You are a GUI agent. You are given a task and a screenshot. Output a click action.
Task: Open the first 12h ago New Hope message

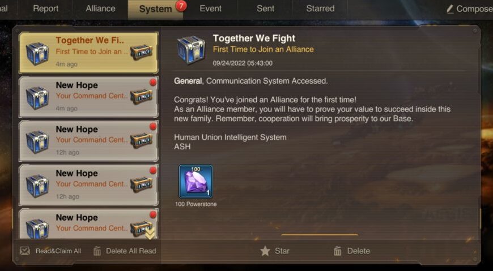point(88,141)
